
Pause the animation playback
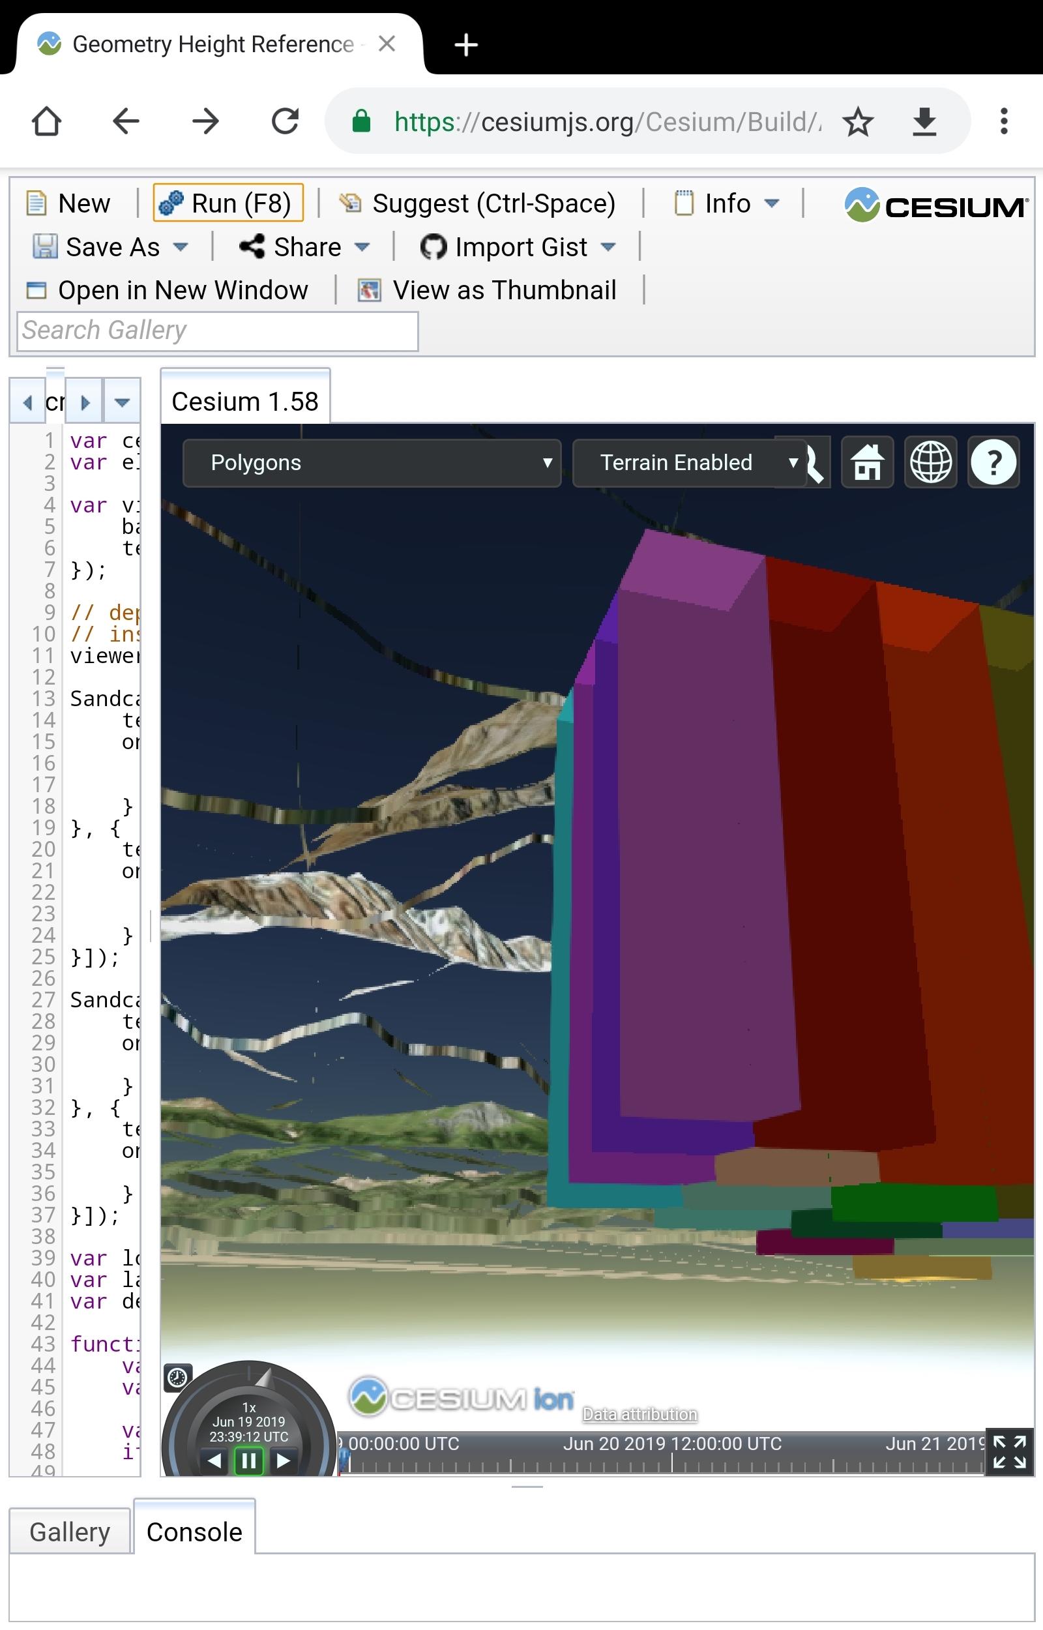pyautogui.click(x=248, y=1460)
